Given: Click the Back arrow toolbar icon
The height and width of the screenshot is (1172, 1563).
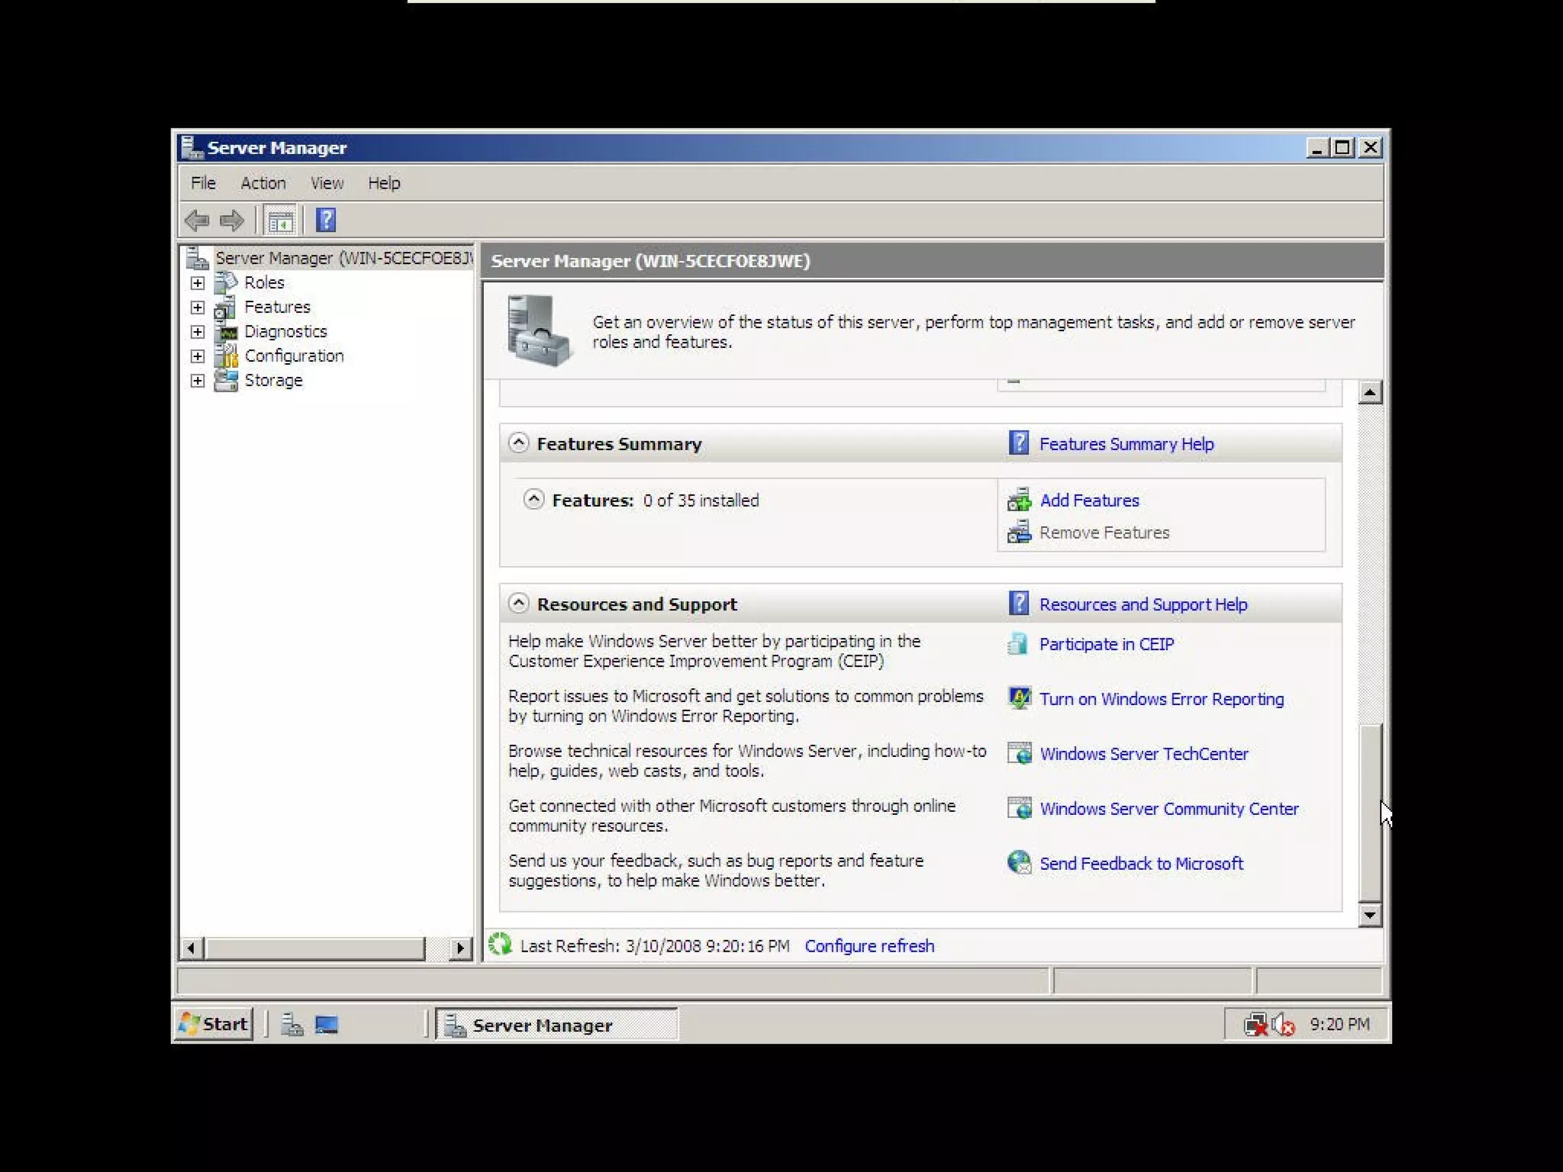Looking at the screenshot, I should coord(197,221).
